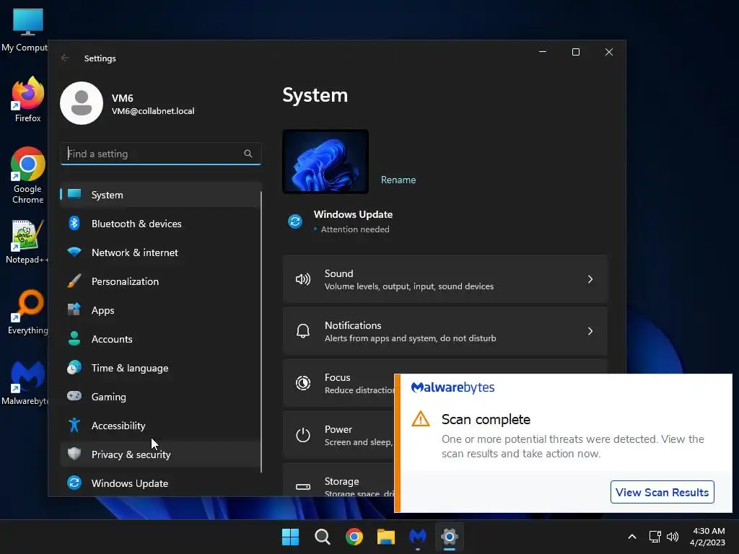
Task: Select the Google Chrome desktop shortcut
Action: (x=28, y=175)
